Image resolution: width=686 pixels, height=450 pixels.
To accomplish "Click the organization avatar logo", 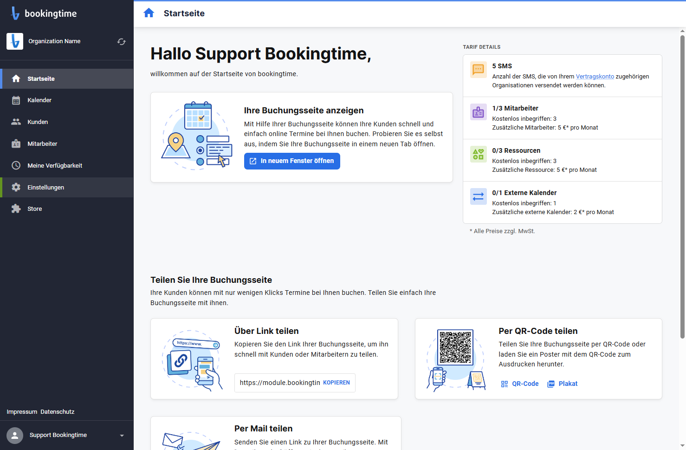I will pos(15,41).
